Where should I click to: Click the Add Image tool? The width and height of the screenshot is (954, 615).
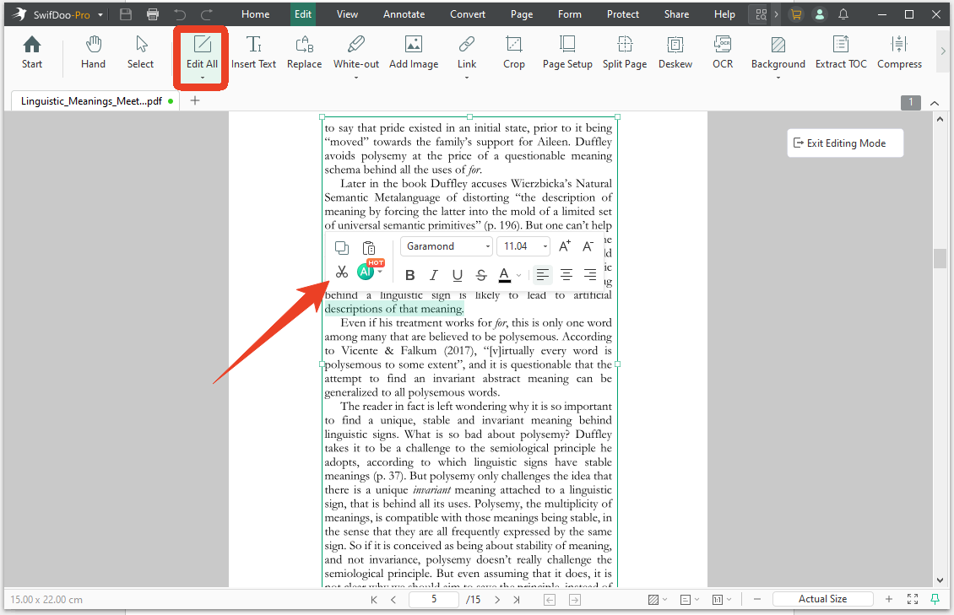pyautogui.click(x=414, y=51)
